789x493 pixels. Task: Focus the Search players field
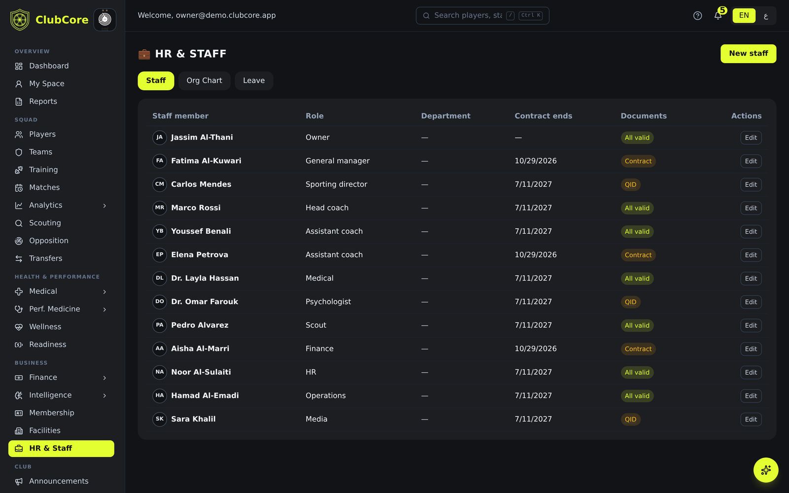(x=482, y=16)
